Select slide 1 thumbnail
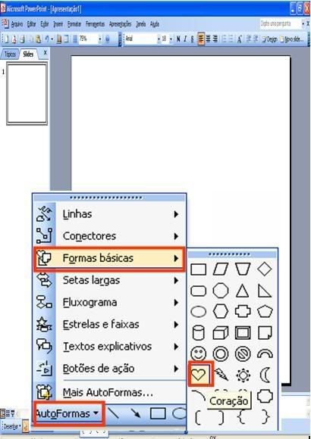 (x=27, y=94)
